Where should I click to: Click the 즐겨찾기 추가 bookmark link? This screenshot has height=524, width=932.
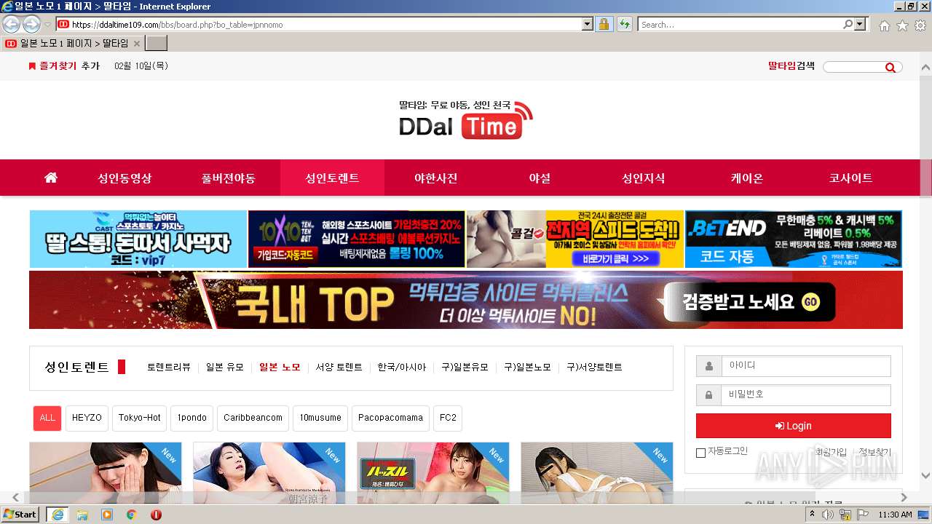point(64,65)
